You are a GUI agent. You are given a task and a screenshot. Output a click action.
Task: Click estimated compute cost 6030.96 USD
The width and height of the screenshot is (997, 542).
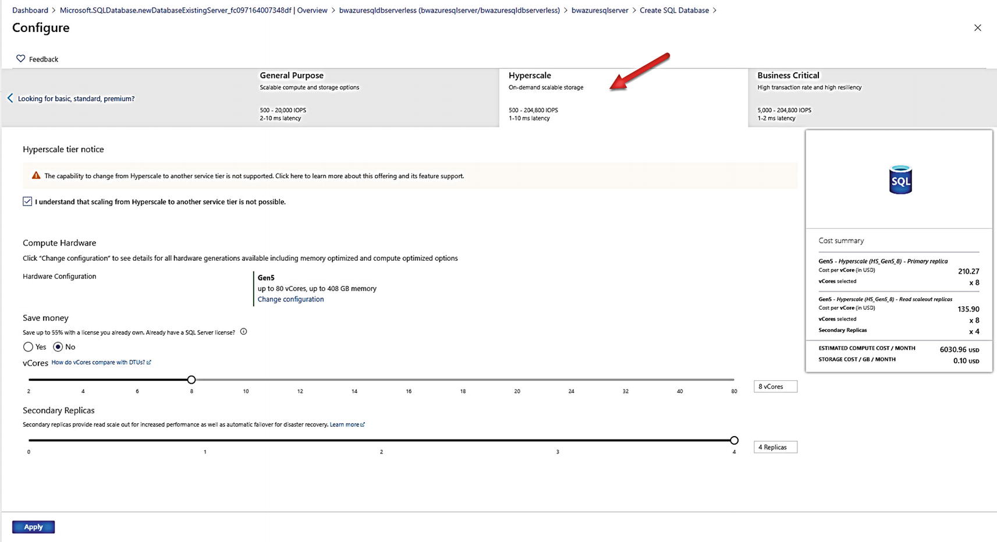click(959, 350)
